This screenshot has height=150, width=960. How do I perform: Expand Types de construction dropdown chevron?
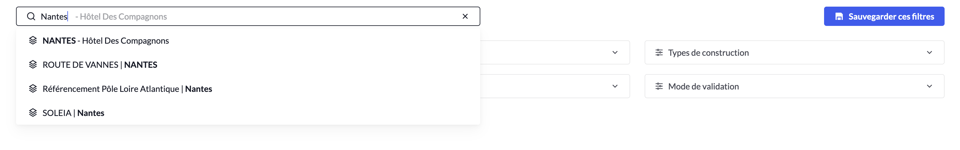pyautogui.click(x=929, y=53)
